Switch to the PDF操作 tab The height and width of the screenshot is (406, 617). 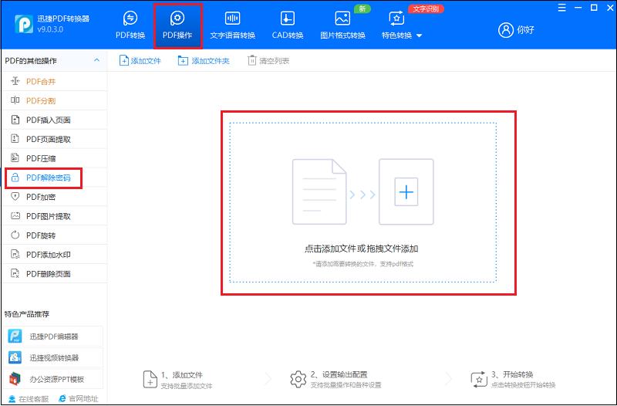[177, 25]
